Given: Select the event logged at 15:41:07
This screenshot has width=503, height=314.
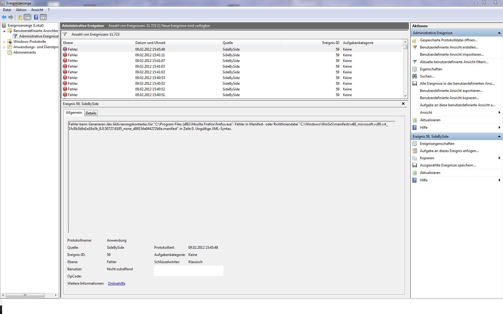Looking at the screenshot, I should (x=232, y=61).
